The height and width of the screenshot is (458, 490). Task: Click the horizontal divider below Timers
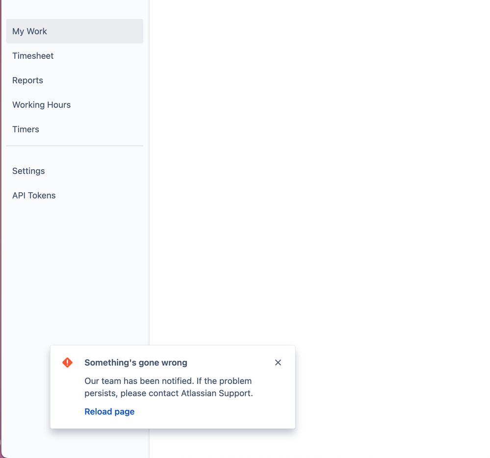(75, 146)
